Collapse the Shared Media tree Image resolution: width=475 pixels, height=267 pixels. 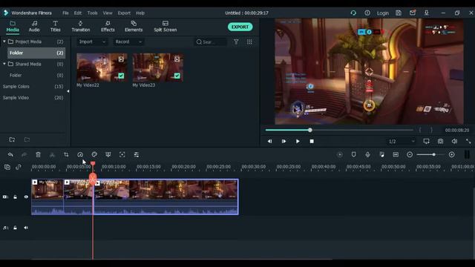coord(4,64)
